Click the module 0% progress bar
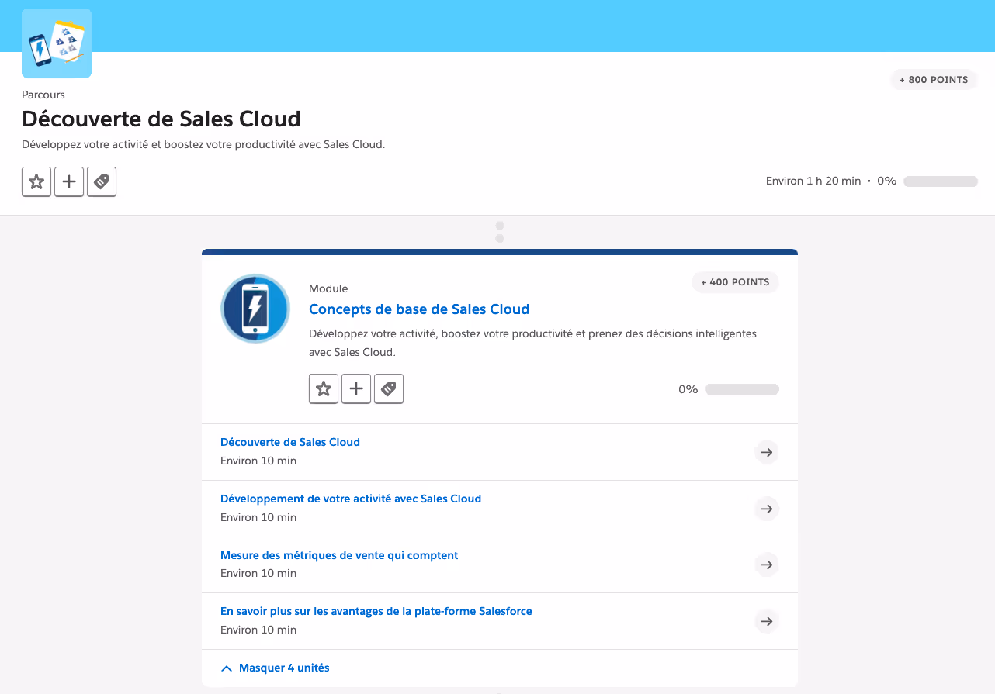The image size is (995, 694). pos(742,389)
